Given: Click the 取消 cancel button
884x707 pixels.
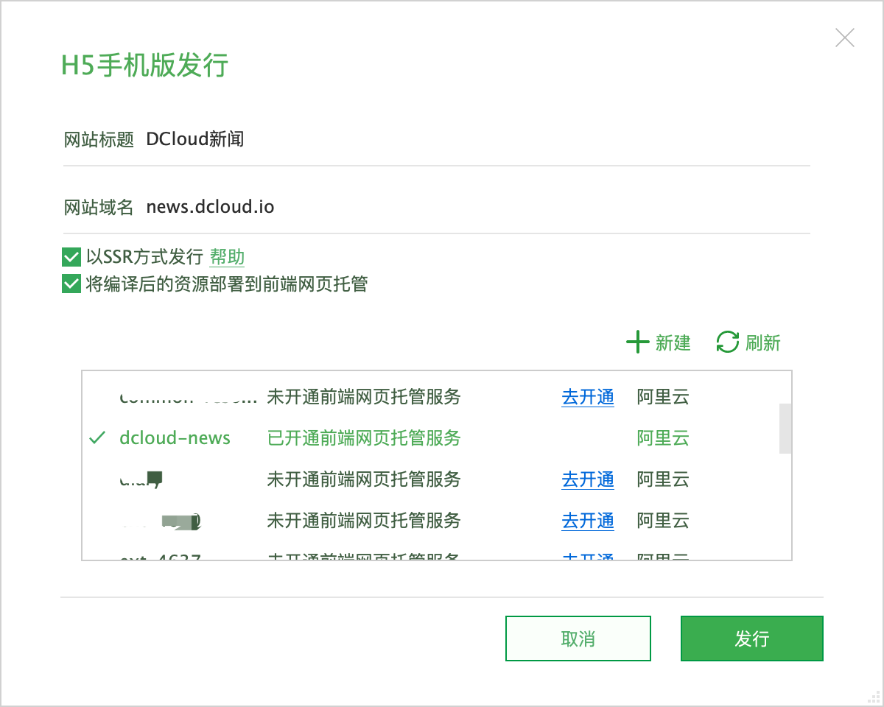Looking at the screenshot, I should (578, 639).
